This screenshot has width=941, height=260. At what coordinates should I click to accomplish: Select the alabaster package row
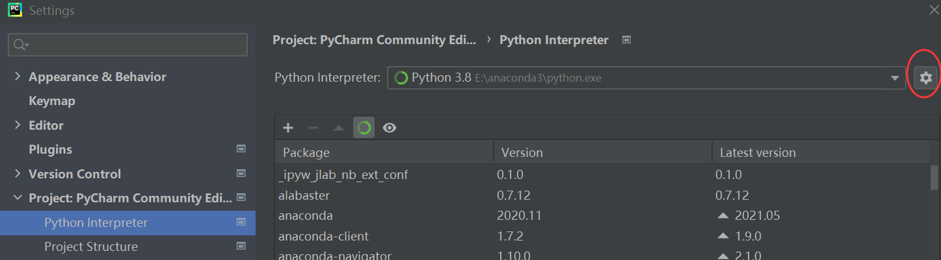(602, 195)
